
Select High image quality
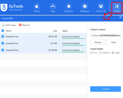click(x=113, y=53)
